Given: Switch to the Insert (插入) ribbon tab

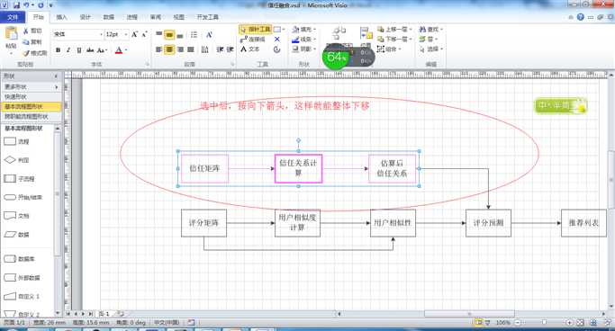Looking at the screenshot, I should tap(61, 17).
